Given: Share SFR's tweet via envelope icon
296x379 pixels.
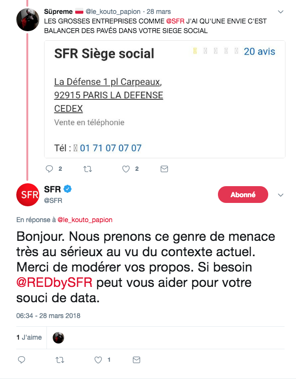Looking at the screenshot, I should click(x=136, y=359).
